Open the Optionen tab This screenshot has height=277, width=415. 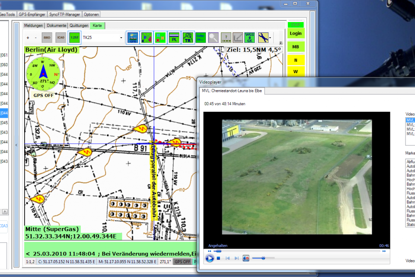coord(91,14)
